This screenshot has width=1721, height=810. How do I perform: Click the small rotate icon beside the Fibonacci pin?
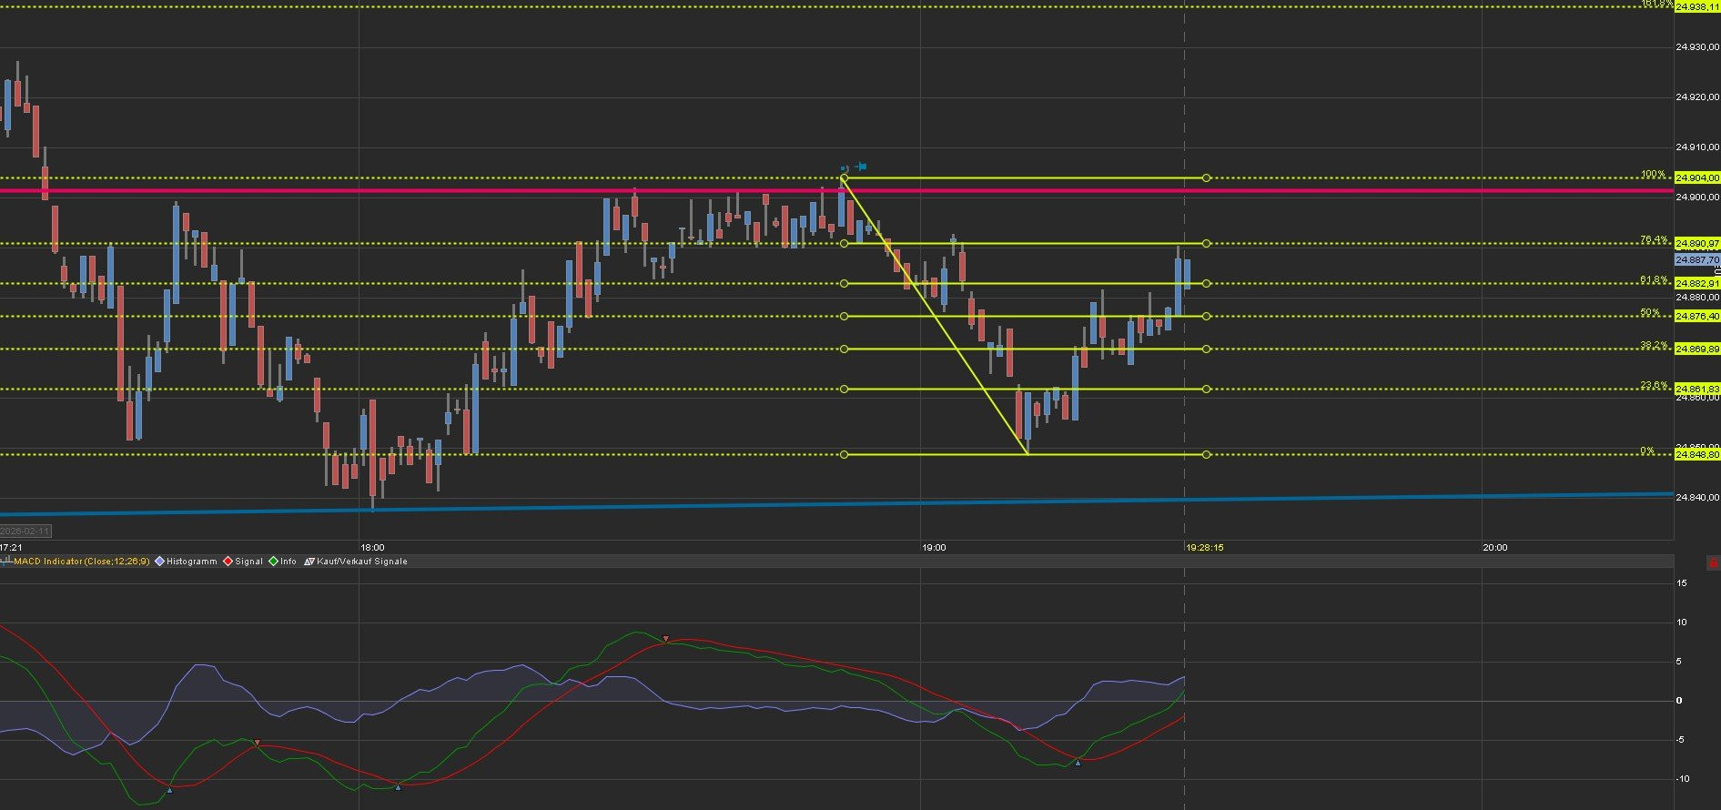845,168
